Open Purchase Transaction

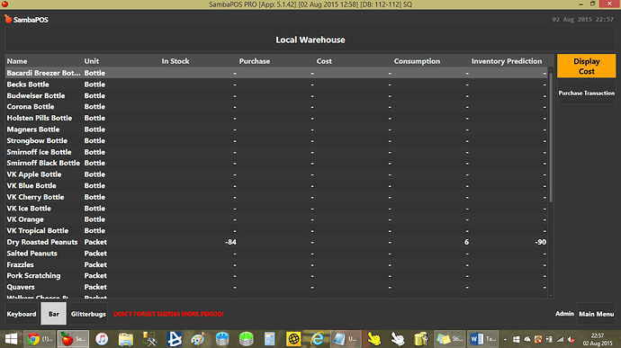[x=586, y=93]
